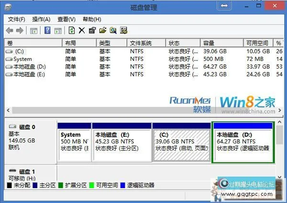Click the 500 MB capacity cell

click(x=213, y=59)
